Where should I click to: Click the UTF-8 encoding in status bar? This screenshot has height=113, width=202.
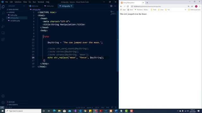[97, 107]
